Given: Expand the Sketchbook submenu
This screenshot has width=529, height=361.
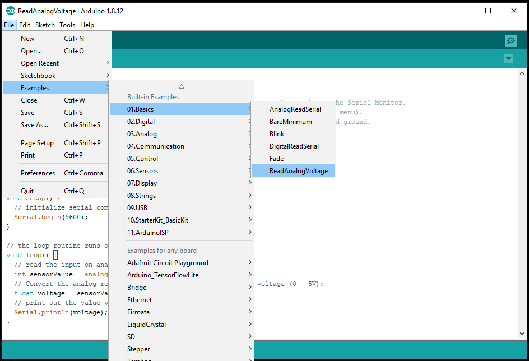Looking at the screenshot, I should pyautogui.click(x=57, y=76).
